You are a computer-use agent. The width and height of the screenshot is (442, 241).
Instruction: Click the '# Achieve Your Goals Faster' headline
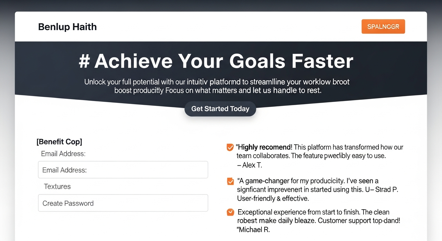pos(220,61)
